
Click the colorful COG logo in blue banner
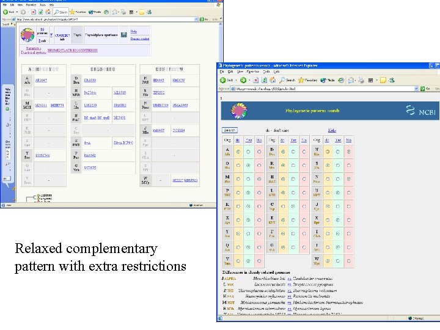(238, 111)
